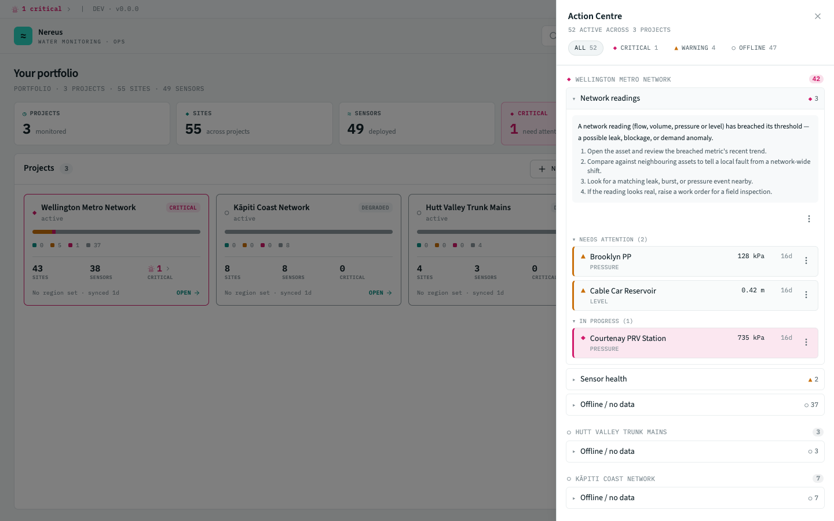The height and width of the screenshot is (521, 834).
Task: Click the DEGRADED badge on Kāpiti card
Action: (x=375, y=208)
